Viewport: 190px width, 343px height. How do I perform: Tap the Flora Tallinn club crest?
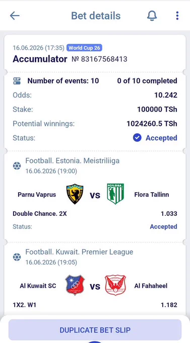[x=115, y=194]
